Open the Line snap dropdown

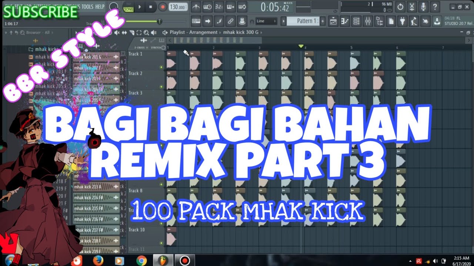tap(266, 21)
